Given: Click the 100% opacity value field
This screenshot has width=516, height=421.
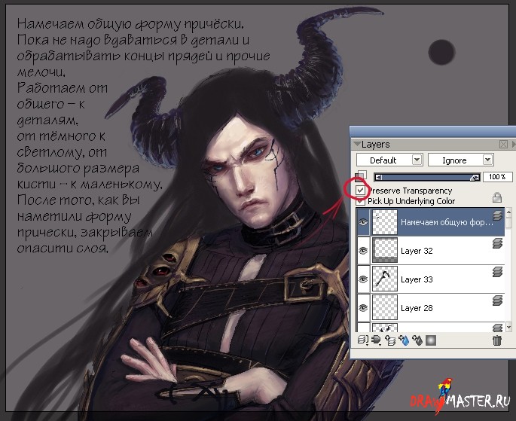Looking at the screenshot, I should pyautogui.click(x=497, y=177).
